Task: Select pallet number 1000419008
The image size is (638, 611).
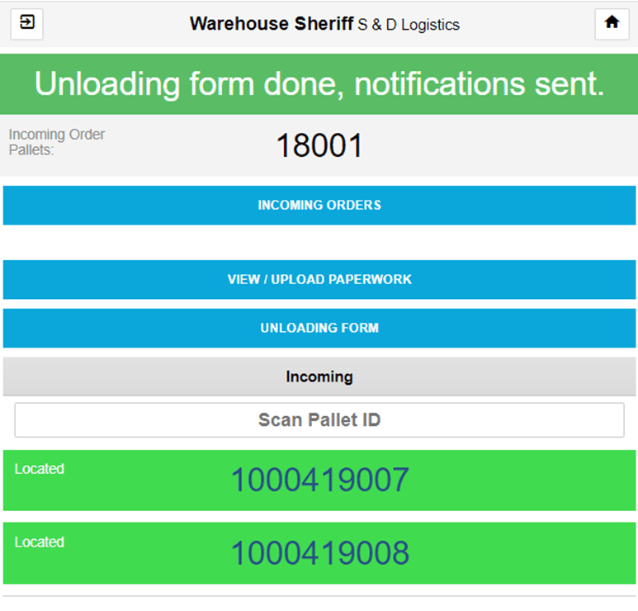Action: [319, 552]
